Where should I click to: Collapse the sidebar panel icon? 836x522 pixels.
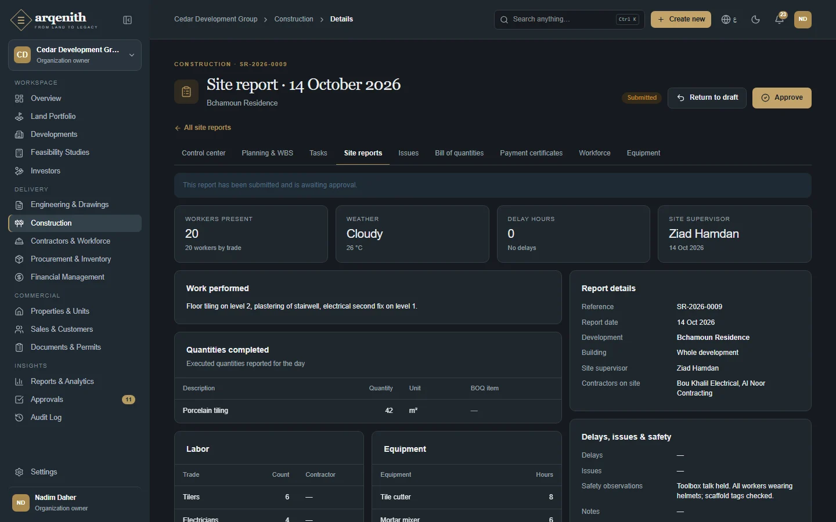pos(128,20)
